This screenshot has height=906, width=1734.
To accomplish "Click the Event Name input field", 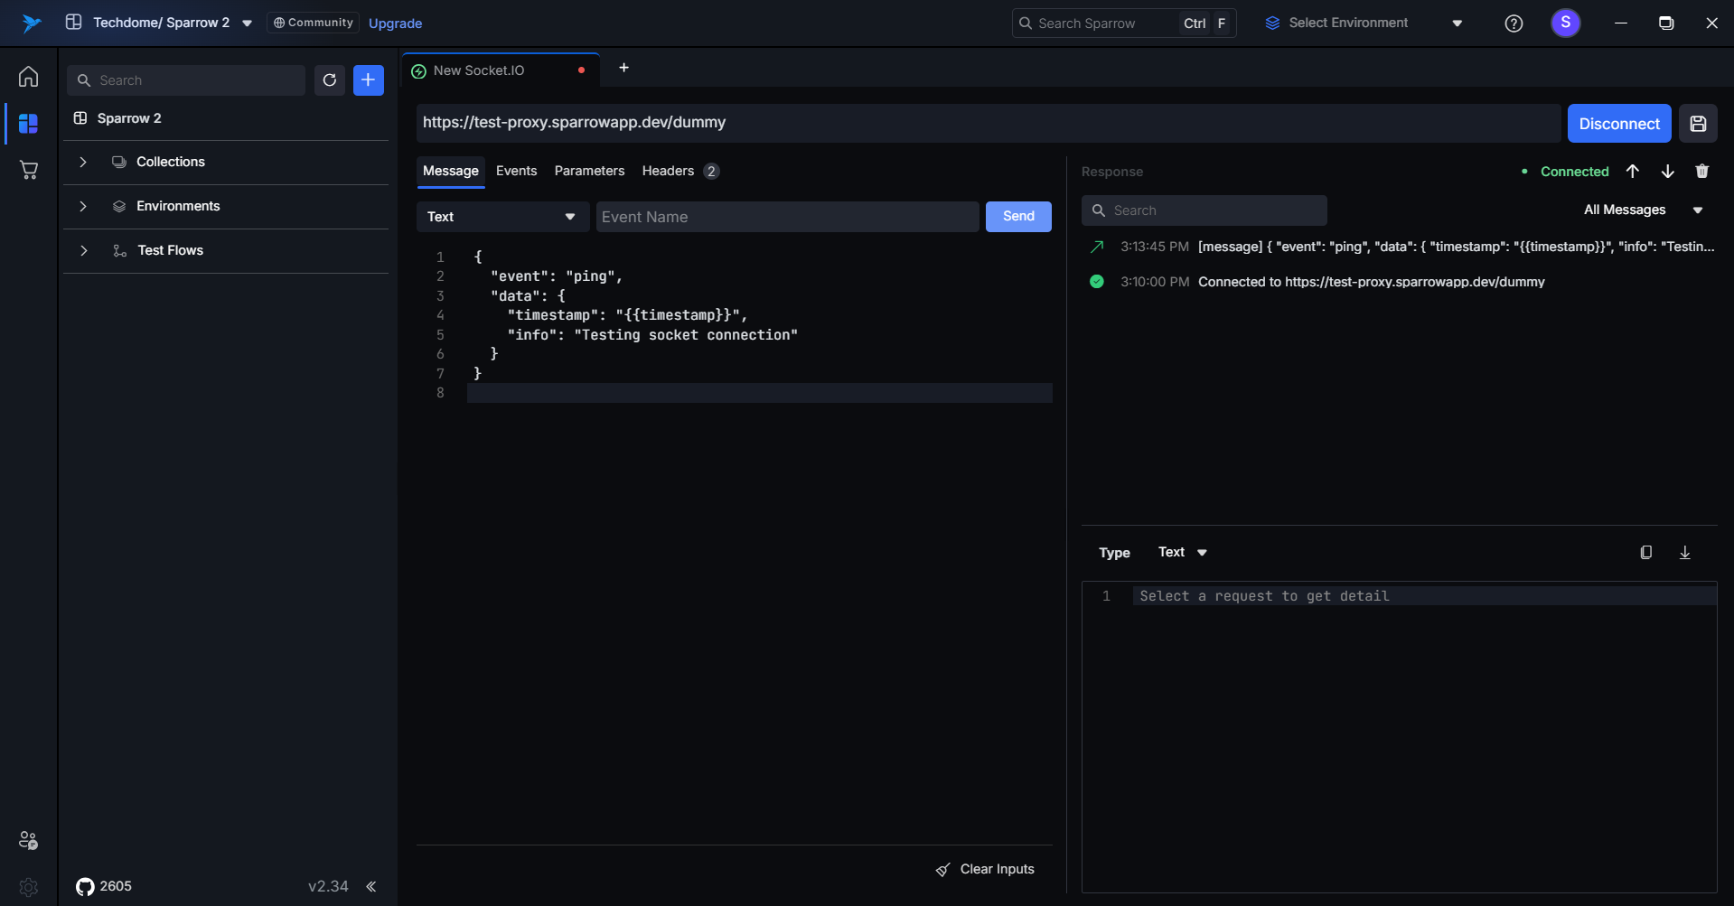I will (x=787, y=217).
